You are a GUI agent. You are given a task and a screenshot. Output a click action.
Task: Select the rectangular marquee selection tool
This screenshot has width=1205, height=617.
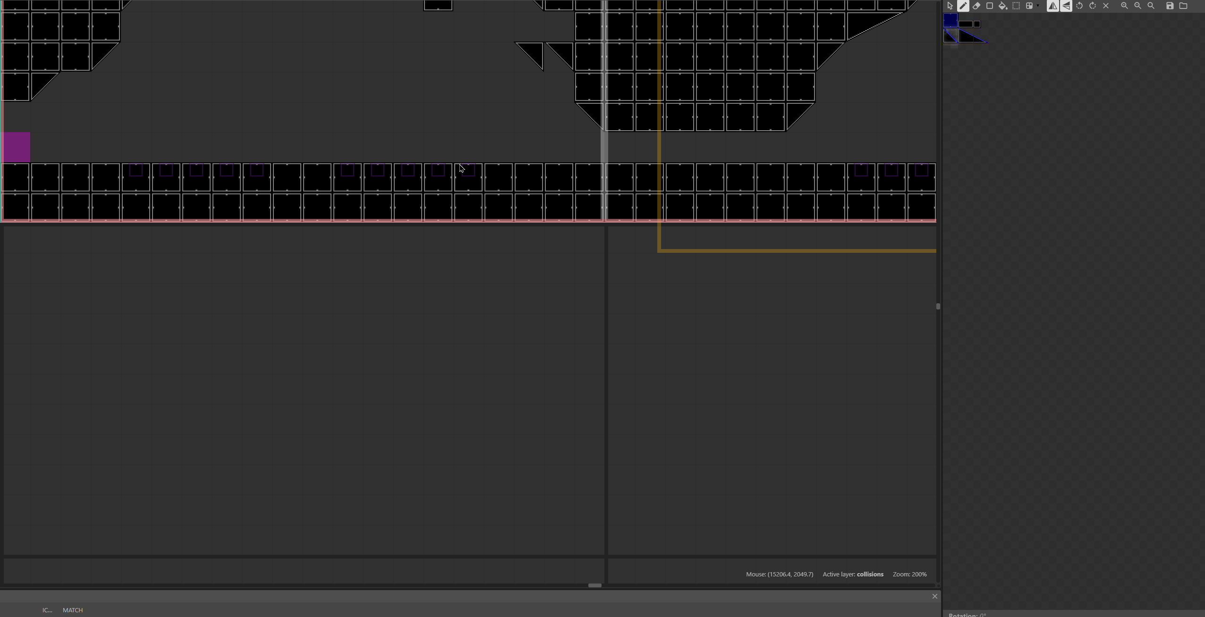pos(1016,6)
